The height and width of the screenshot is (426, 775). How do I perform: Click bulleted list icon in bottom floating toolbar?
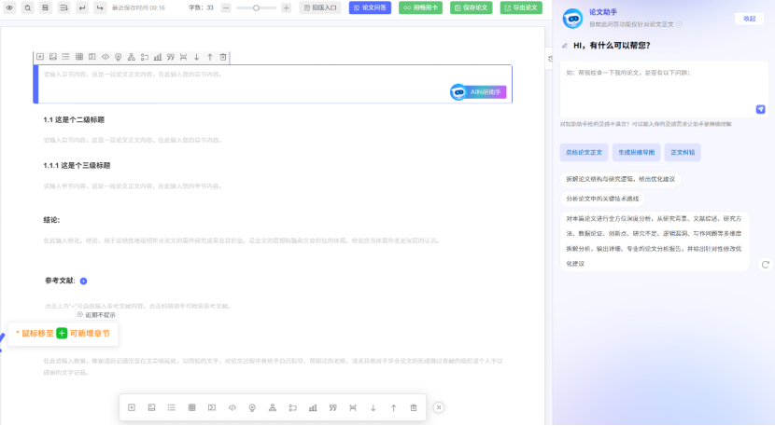pyautogui.click(x=172, y=407)
